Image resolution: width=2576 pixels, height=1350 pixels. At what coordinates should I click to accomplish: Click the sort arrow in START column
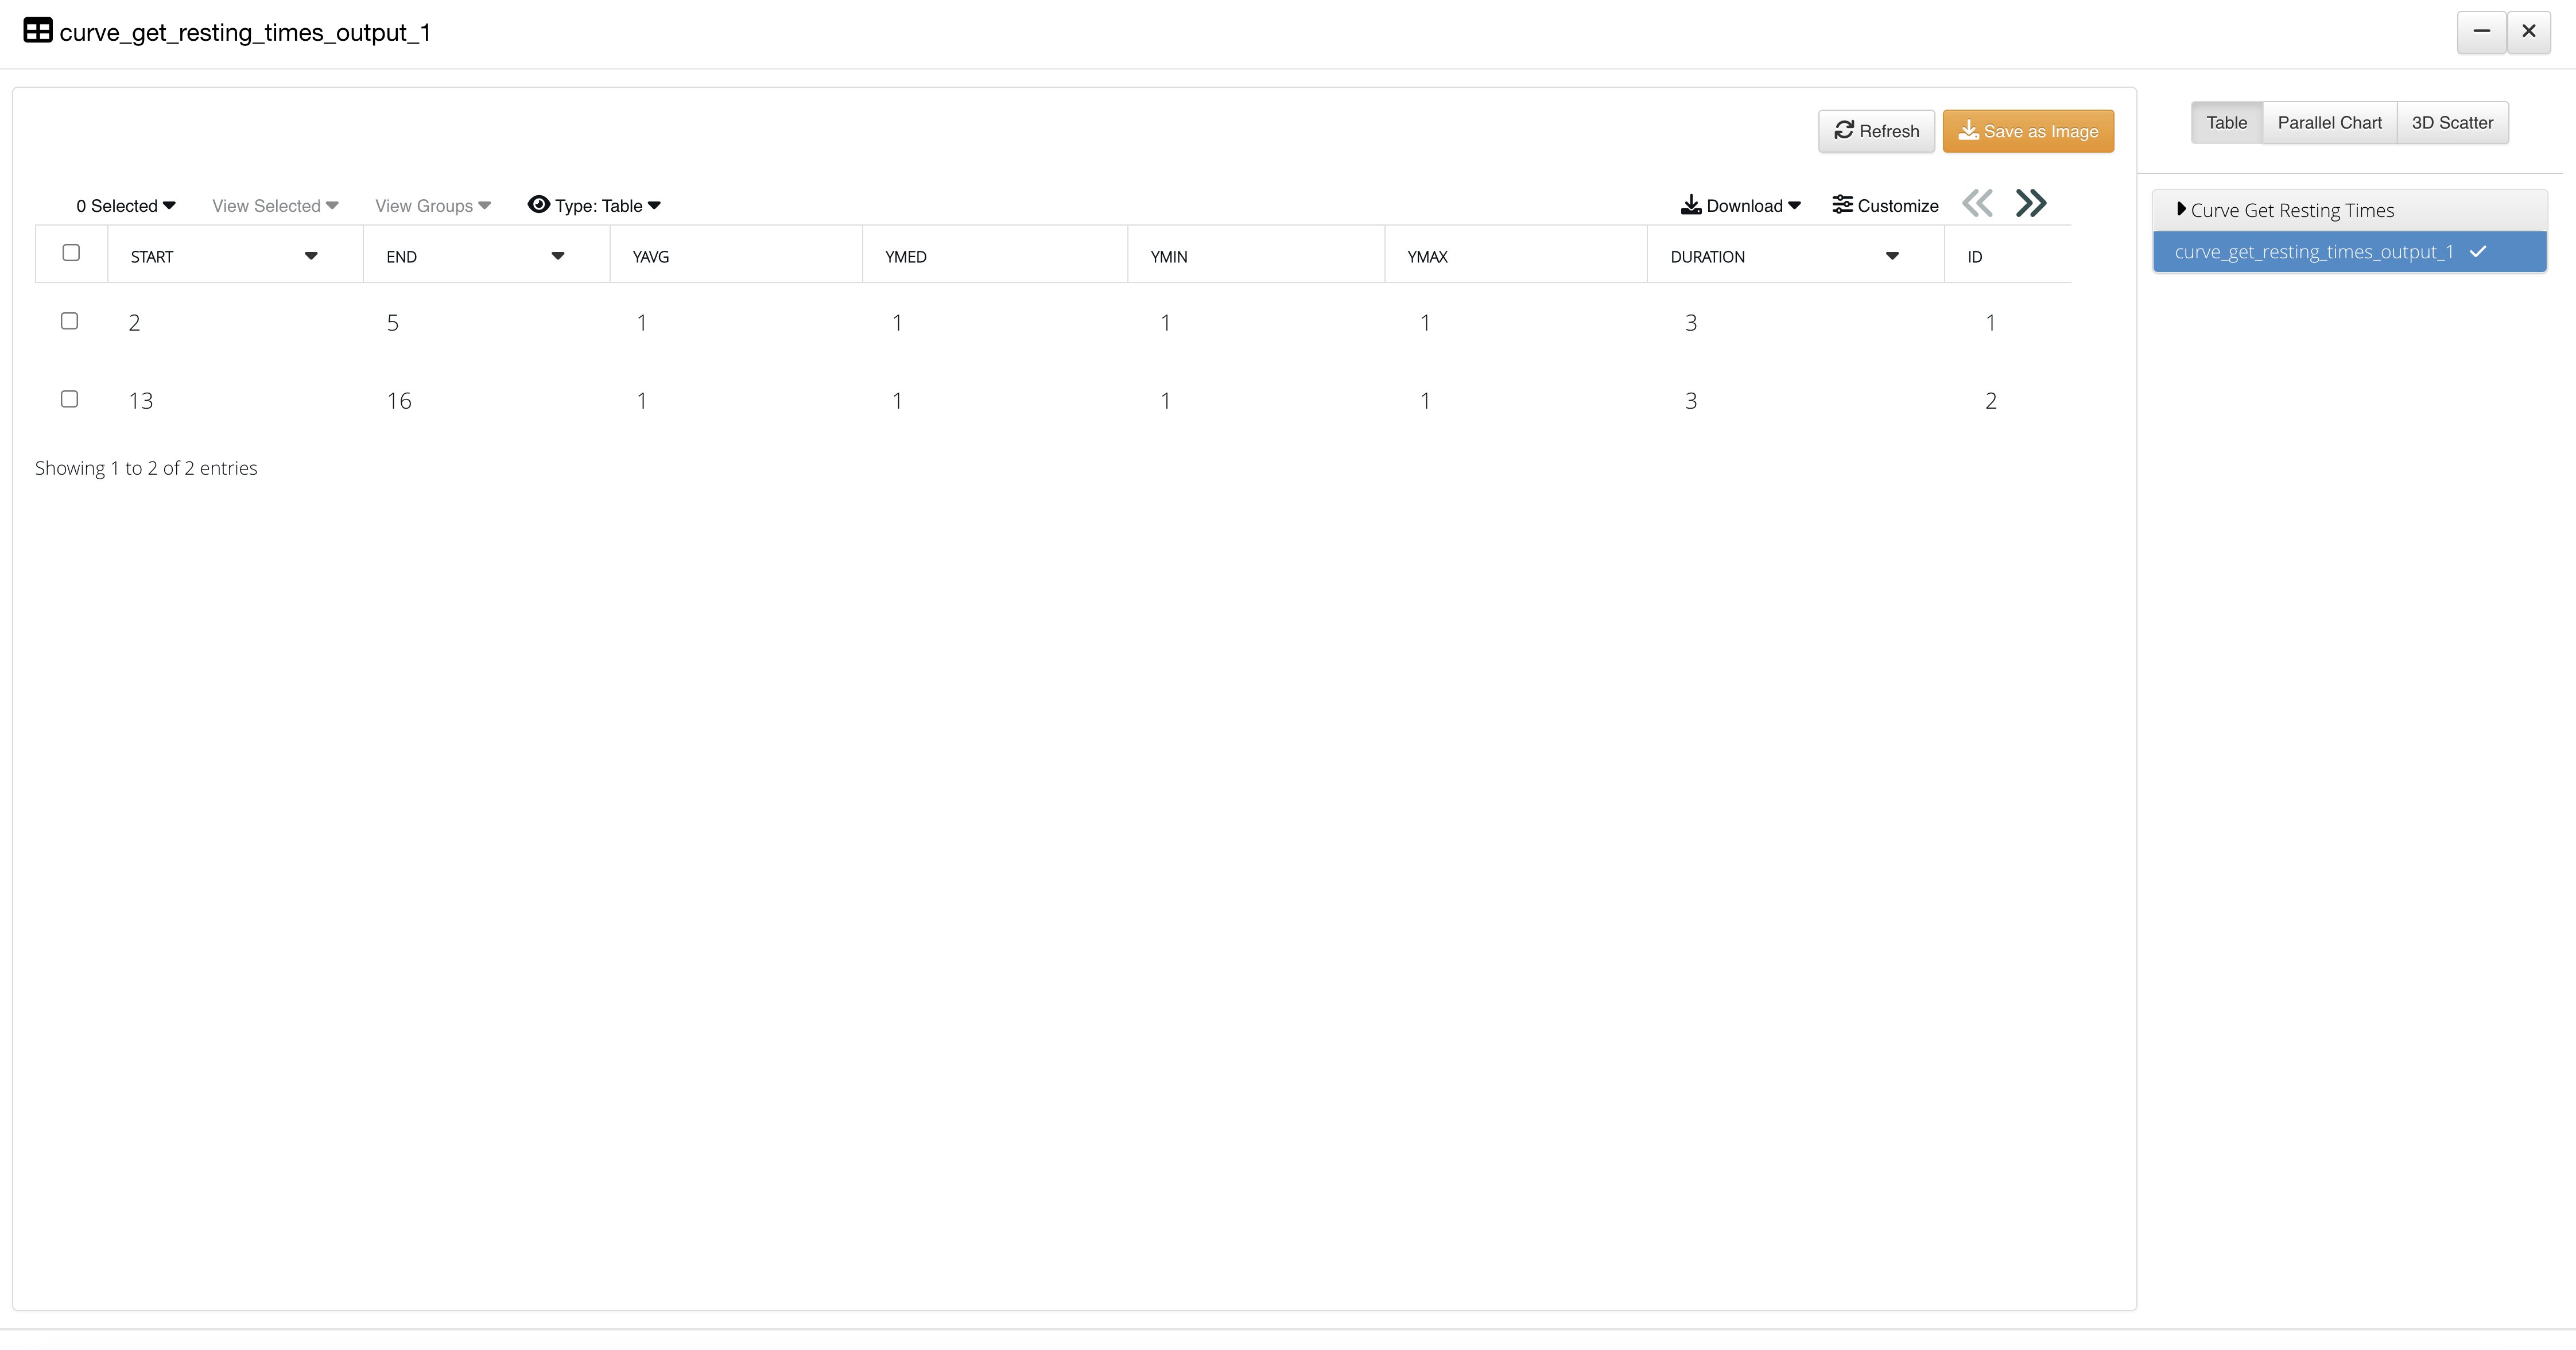click(311, 256)
